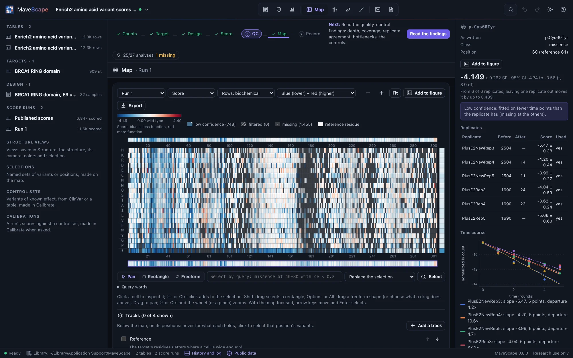Screen dimensions: 573x358
Task: Open the Rows: biochemical dropdown
Action: point(246,93)
